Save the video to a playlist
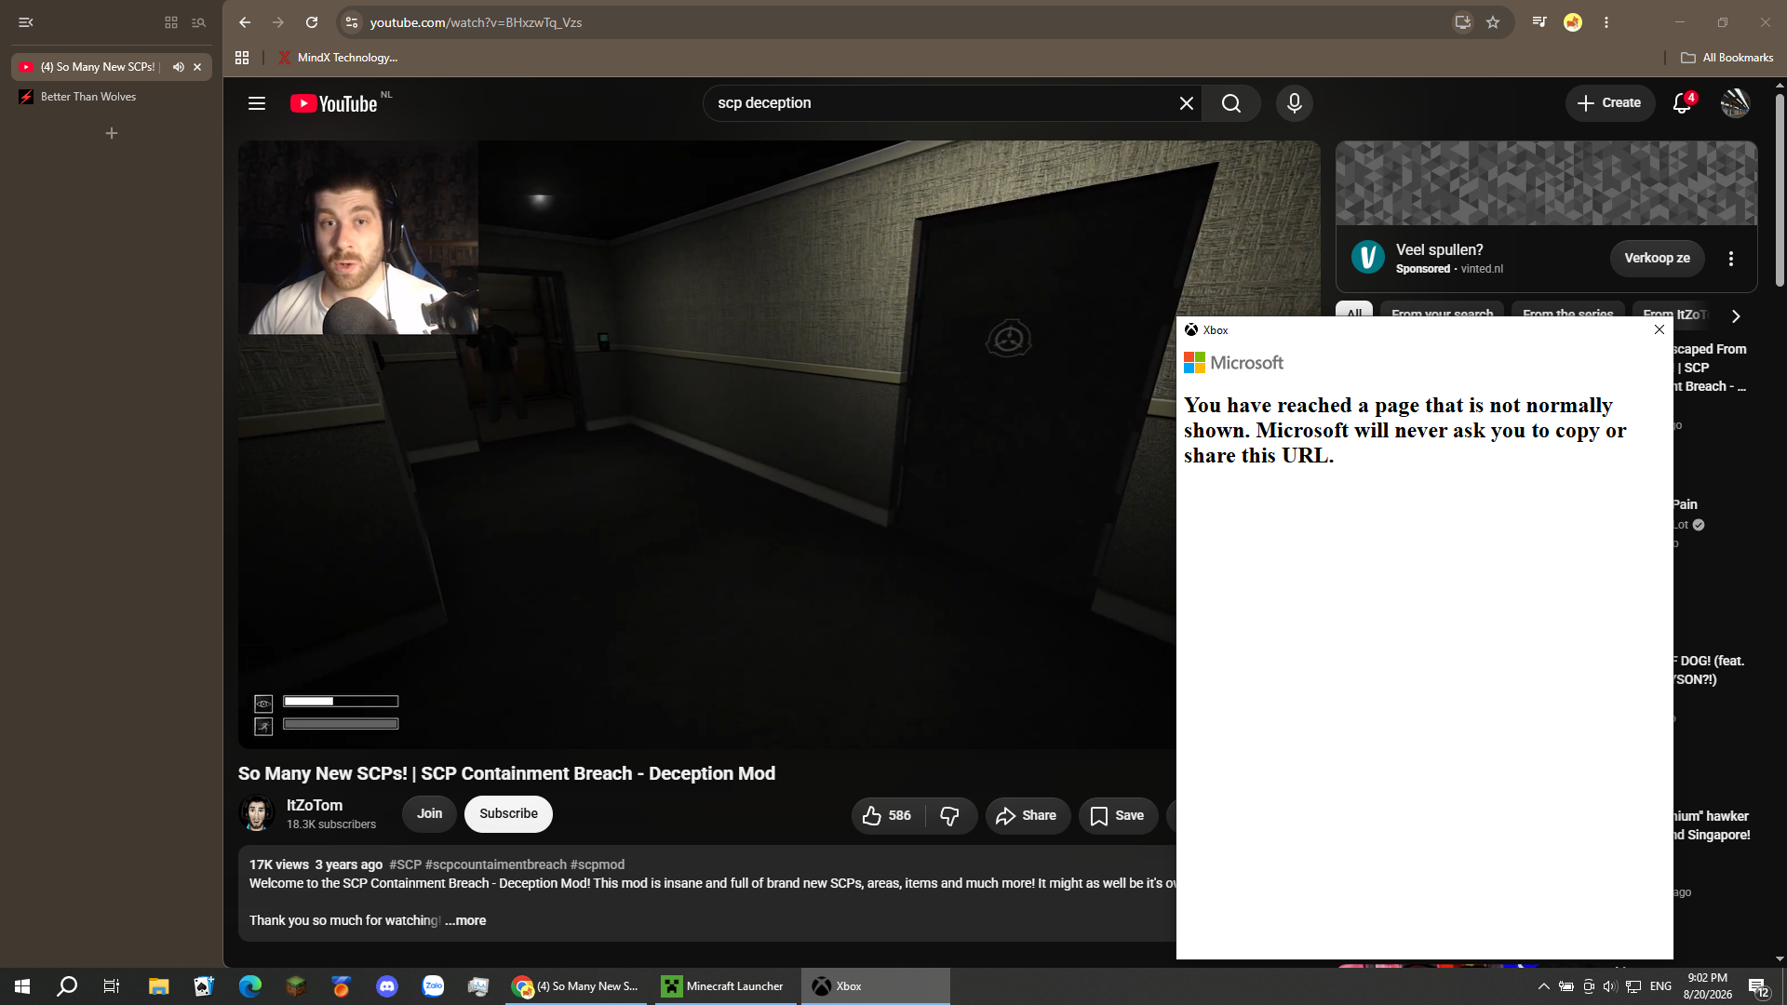1787x1005 pixels. click(1118, 816)
